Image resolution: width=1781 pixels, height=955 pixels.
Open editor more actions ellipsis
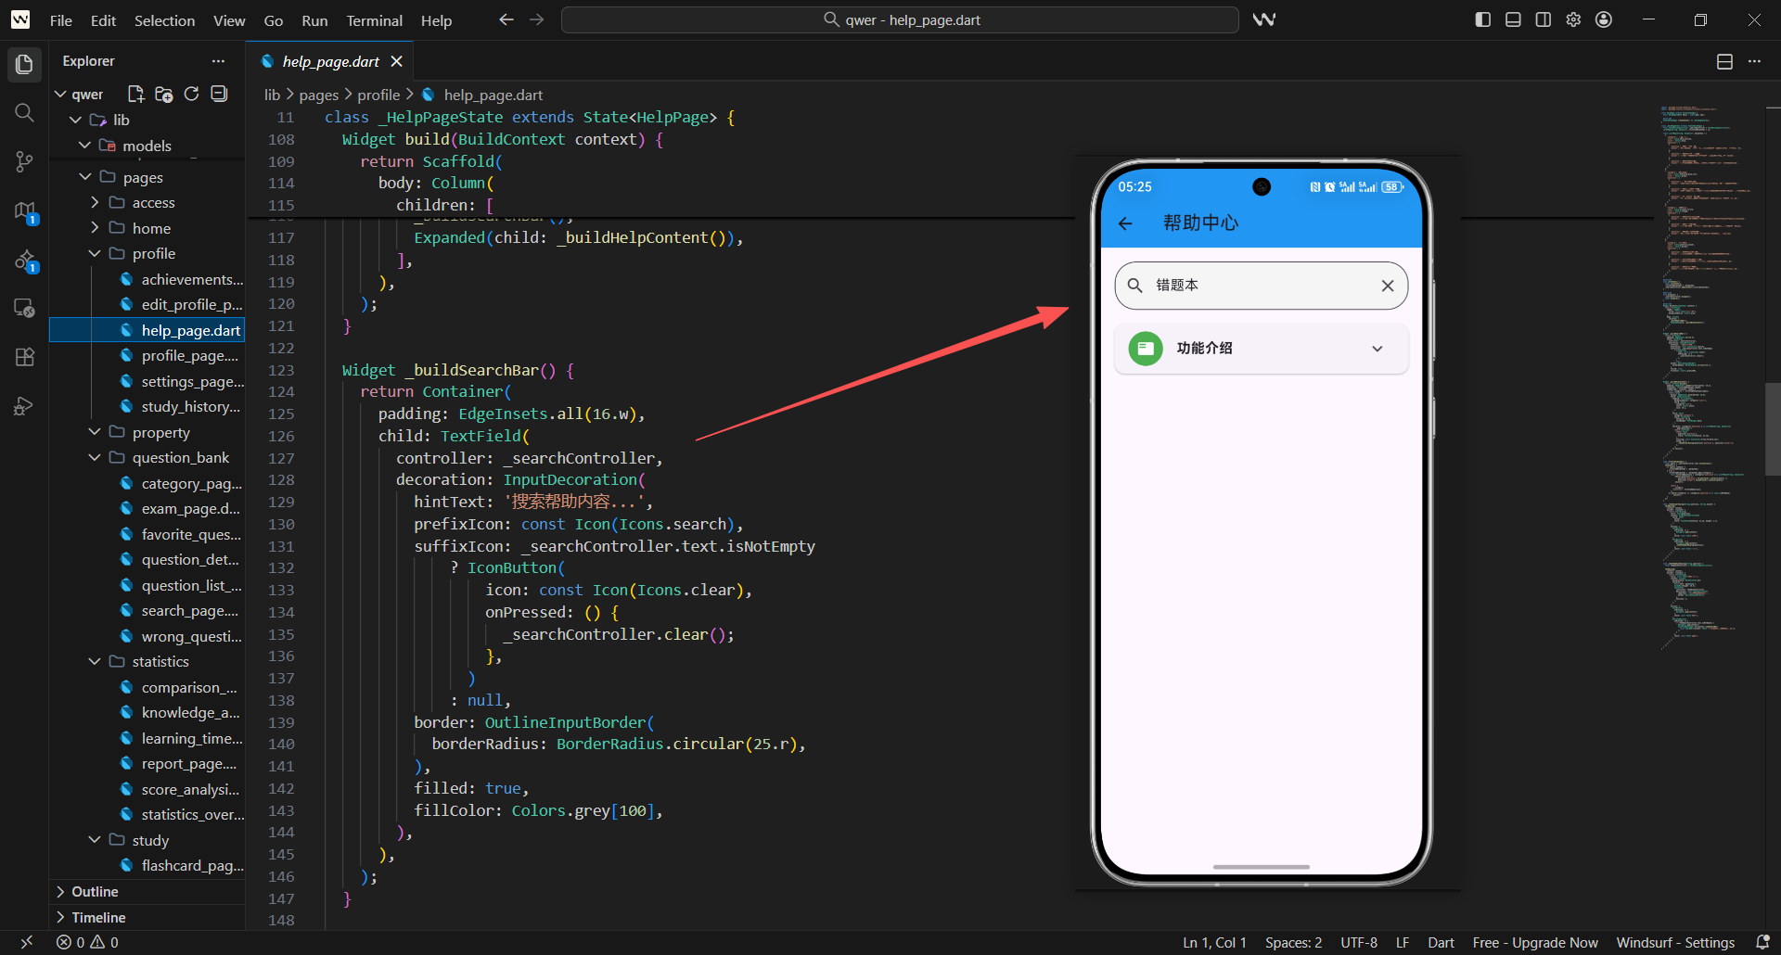point(1754,61)
